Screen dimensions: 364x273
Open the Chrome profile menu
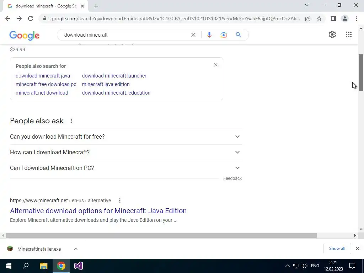click(x=345, y=18)
